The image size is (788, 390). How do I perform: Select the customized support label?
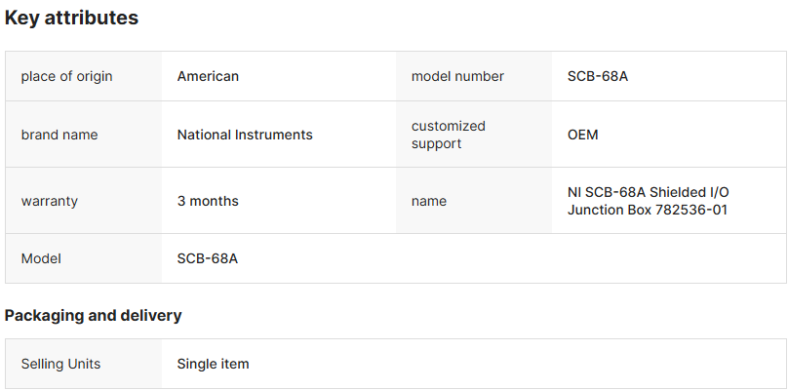[448, 135]
